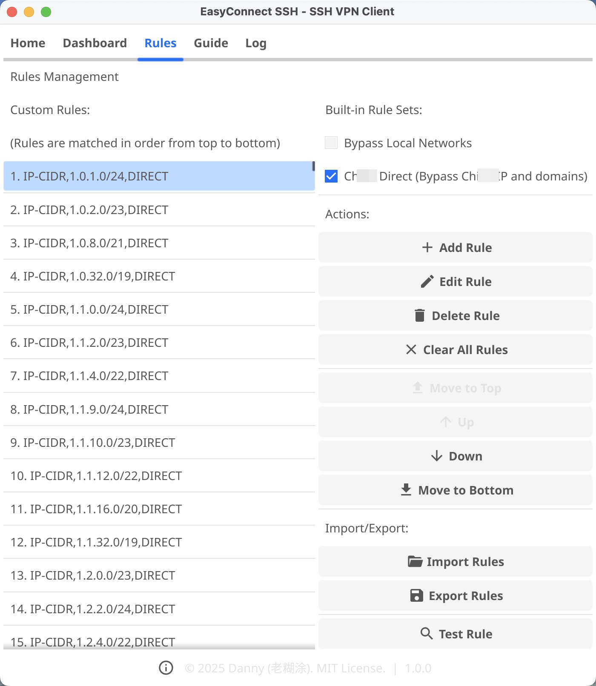Click the info circle icon in footer
This screenshot has width=596, height=686.
pos(166,668)
